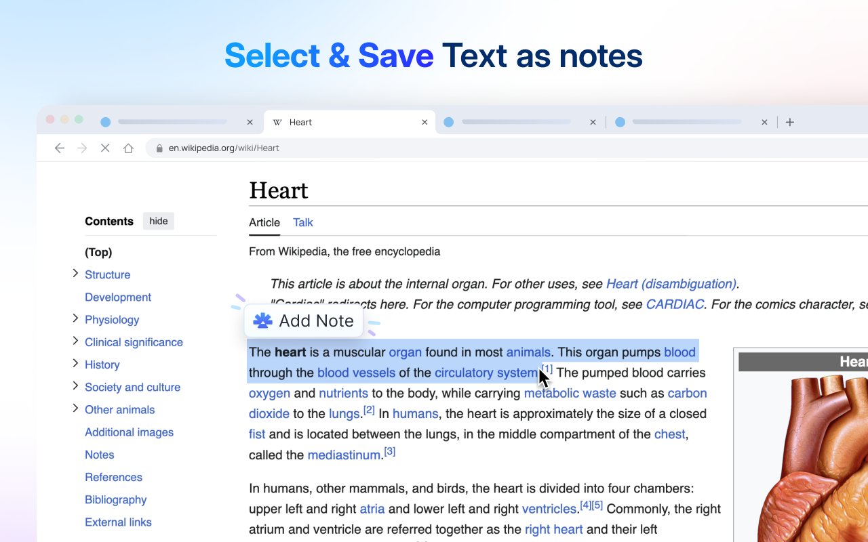Open Additional images in Contents
The width and height of the screenshot is (868, 542).
click(129, 432)
